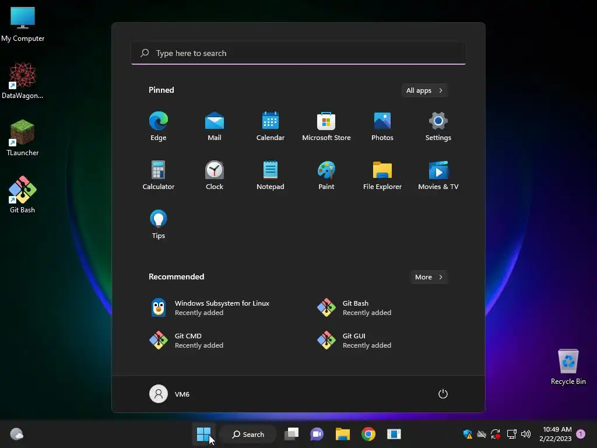The width and height of the screenshot is (597, 448).
Task: Open the network tray icon
Action: tap(511, 434)
